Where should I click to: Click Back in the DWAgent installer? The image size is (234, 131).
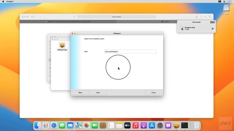tap(80, 92)
